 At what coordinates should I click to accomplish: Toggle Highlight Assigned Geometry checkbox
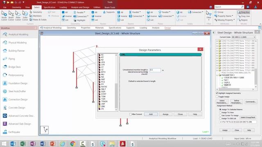click(217, 93)
